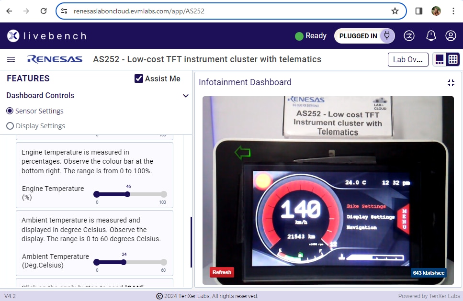Screen dimensions: 463x301
Task: Toggle the Assist Me checkbox
Action: tap(139, 78)
